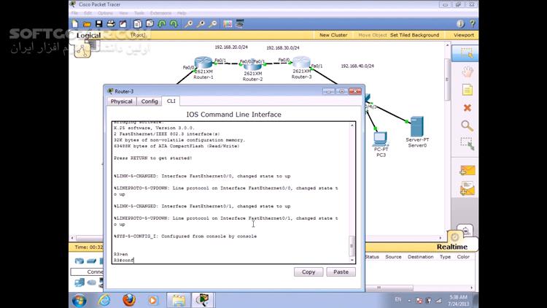Open the Viewport button
This screenshot has width=547, height=308.
point(464,35)
